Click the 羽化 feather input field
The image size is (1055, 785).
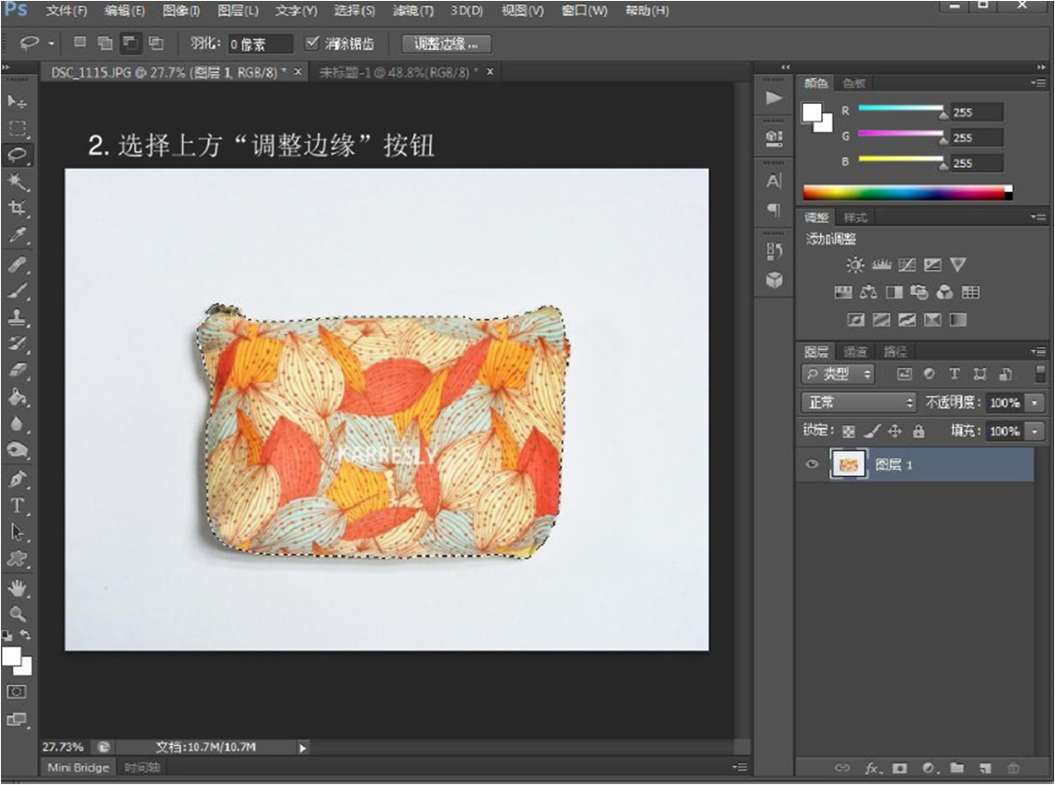point(260,44)
